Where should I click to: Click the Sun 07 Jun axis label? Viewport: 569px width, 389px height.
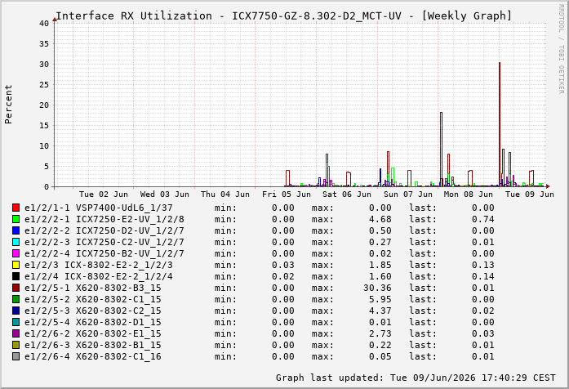coord(408,194)
